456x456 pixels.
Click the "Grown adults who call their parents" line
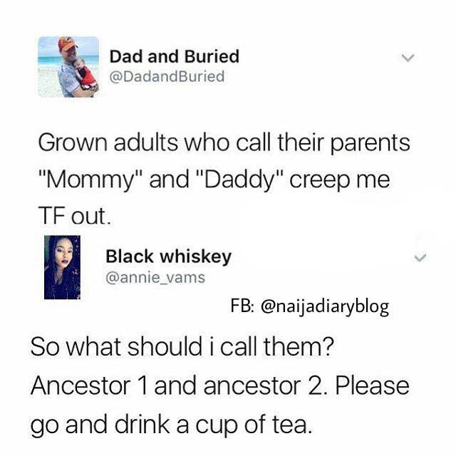(224, 143)
